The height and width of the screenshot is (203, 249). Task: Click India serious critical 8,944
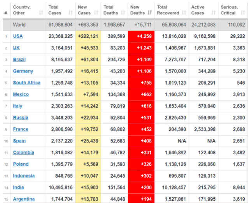pos(239,187)
